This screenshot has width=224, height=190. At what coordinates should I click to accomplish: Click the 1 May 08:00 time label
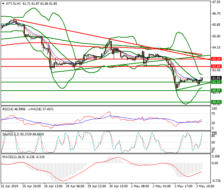(140, 186)
